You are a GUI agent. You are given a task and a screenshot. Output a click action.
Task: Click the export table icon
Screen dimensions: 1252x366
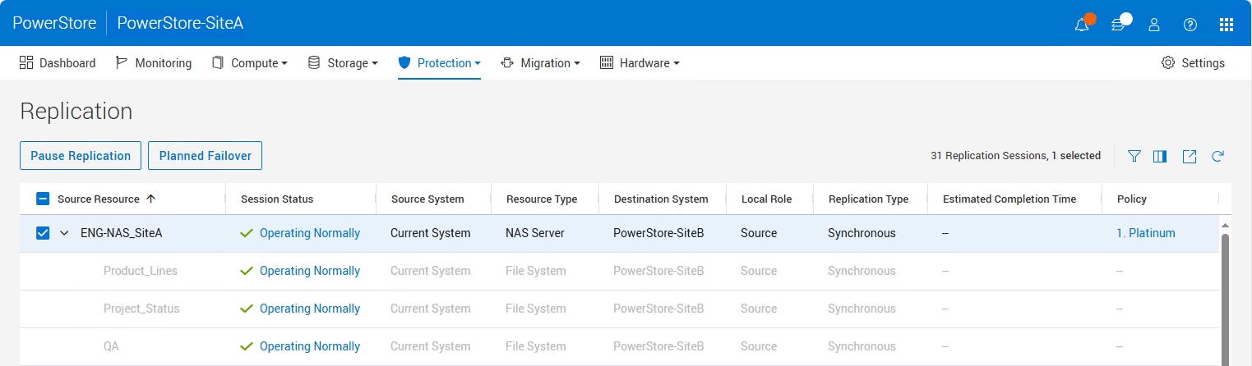1189,156
